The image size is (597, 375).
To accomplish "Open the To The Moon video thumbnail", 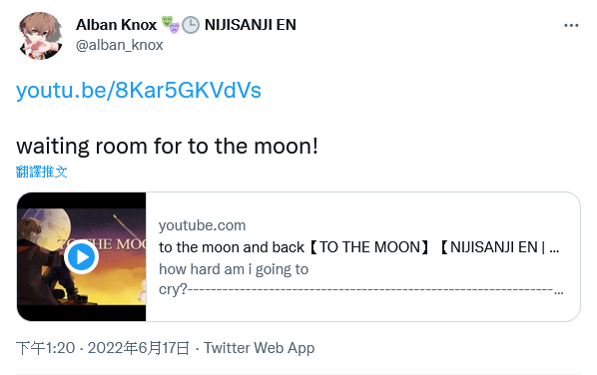I will coord(82,256).
